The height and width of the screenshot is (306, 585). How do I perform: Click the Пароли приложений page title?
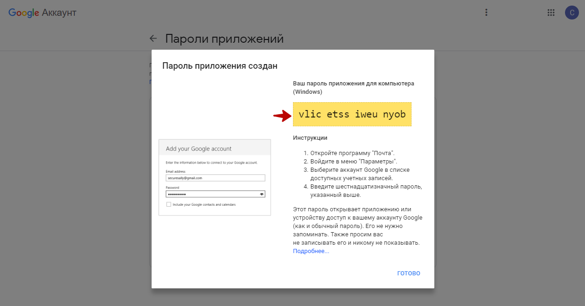point(224,39)
